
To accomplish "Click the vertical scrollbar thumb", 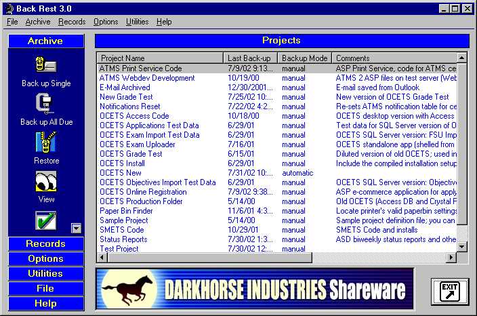I will 462,144.
